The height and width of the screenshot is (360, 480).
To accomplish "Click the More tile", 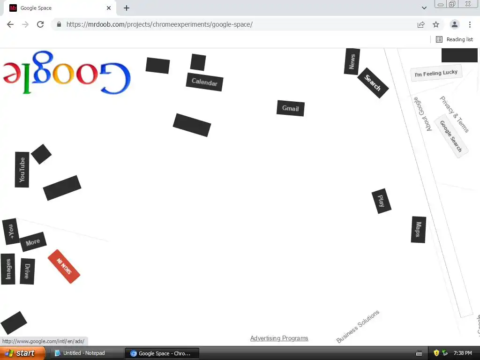I will (x=33, y=242).
